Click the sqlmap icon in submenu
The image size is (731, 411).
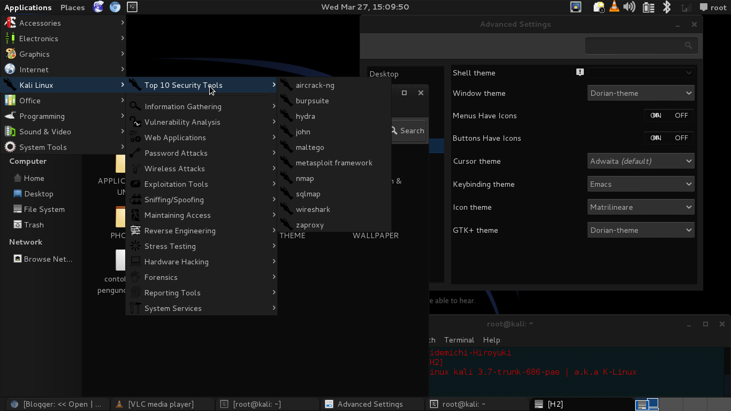(287, 194)
